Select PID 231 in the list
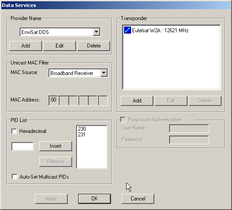 click(x=82, y=135)
